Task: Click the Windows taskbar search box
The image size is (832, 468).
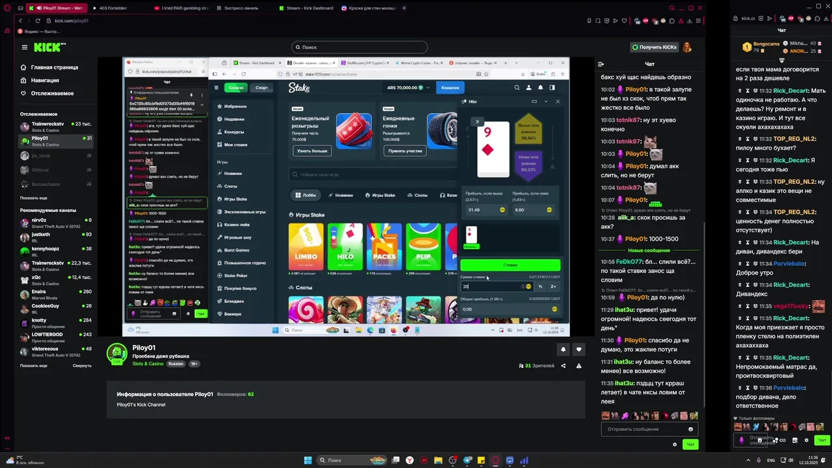Action: pyautogui.click(x=350, y=460)
